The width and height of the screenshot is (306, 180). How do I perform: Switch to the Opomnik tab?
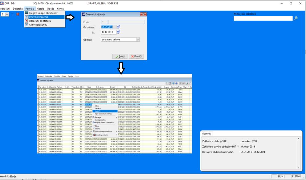tap(206, 134)
